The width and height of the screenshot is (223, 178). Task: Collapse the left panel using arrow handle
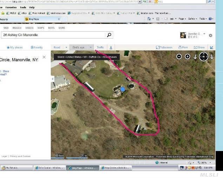211,47
